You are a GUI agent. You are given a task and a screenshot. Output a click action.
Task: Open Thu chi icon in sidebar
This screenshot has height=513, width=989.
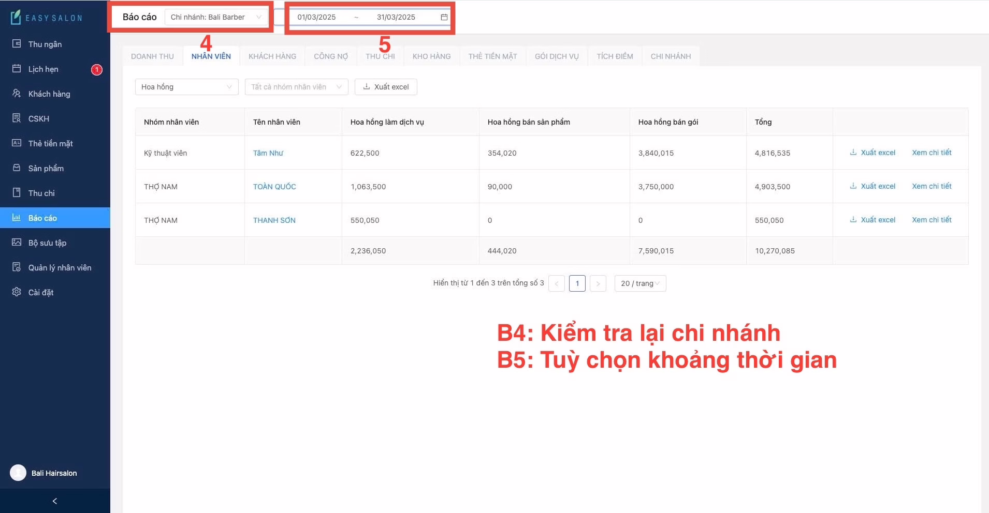pyautogui.click(x=17, y=193)
